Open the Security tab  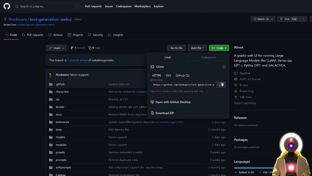(95, 35)
